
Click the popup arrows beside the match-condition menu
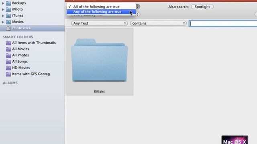138,7
